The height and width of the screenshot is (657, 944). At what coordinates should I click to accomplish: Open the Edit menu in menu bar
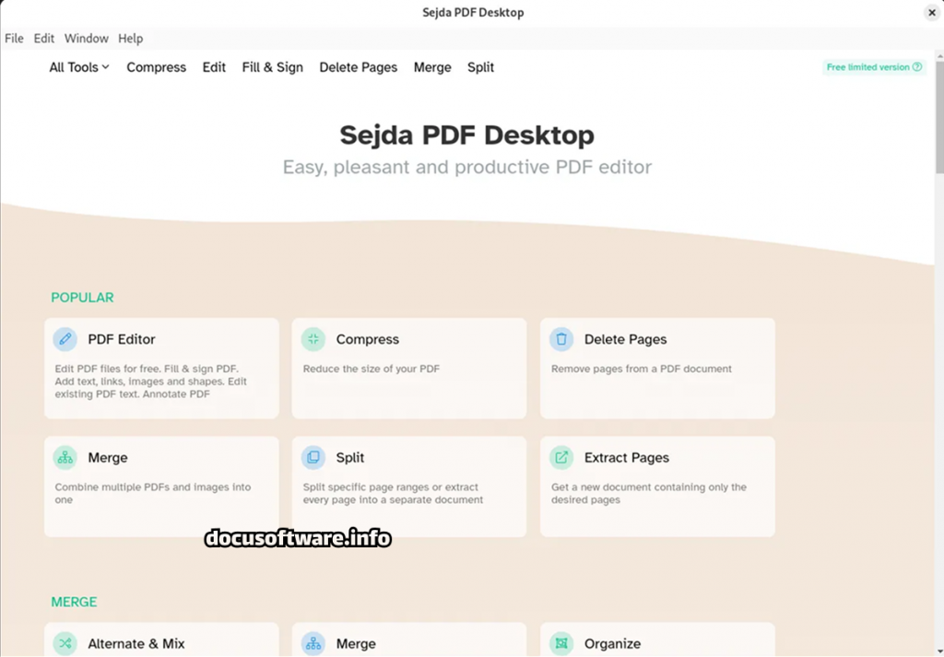click(x=44, y=39)
